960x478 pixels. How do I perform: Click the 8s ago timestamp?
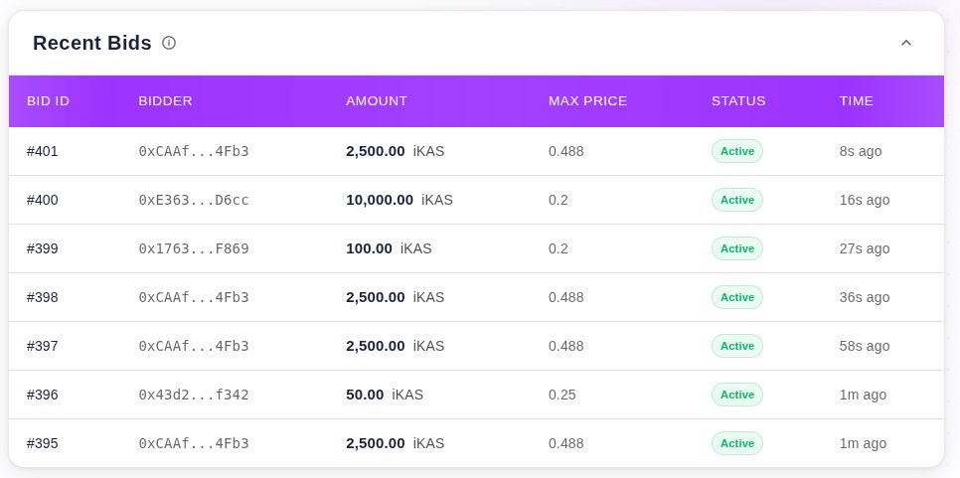tap(861, 151)
